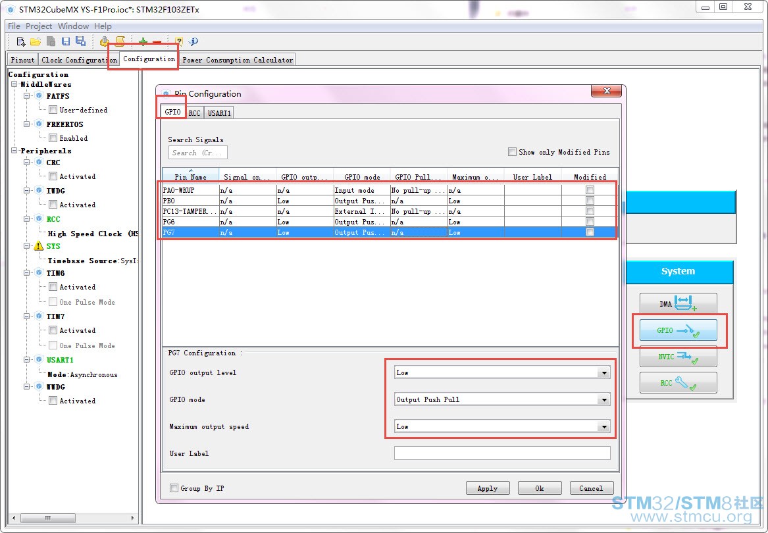
Task: Switch to the Pinout tab
Action: (22, 60)
